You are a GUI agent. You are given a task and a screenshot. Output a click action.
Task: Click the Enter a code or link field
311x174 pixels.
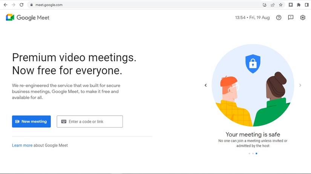click(x=90, y=122)
